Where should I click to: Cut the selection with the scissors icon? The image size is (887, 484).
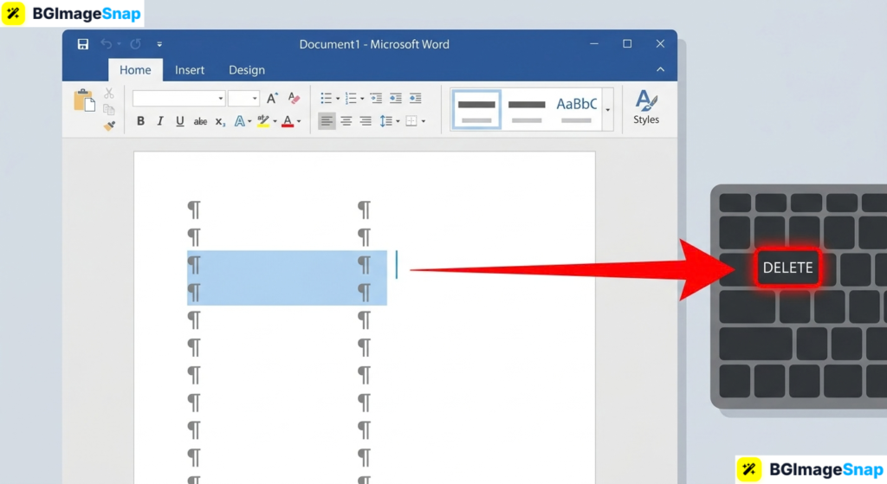tap(109, 94)
